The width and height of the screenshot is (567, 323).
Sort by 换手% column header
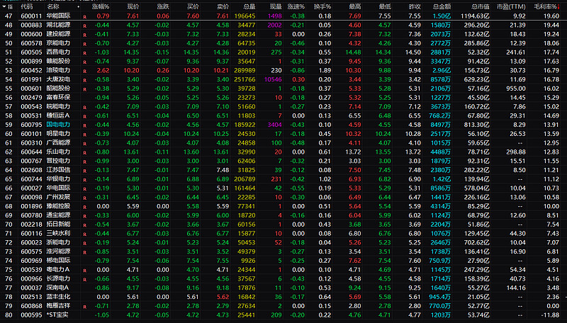pyautogui.click(x=322, y=6)
